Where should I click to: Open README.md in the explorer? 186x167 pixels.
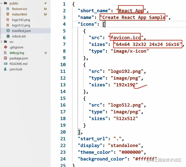point(18,64)
